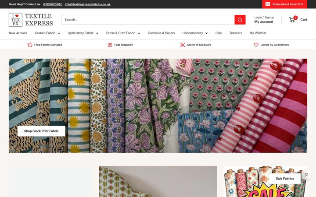
Task: Focus the Search input field
Action: click(148, 20)
